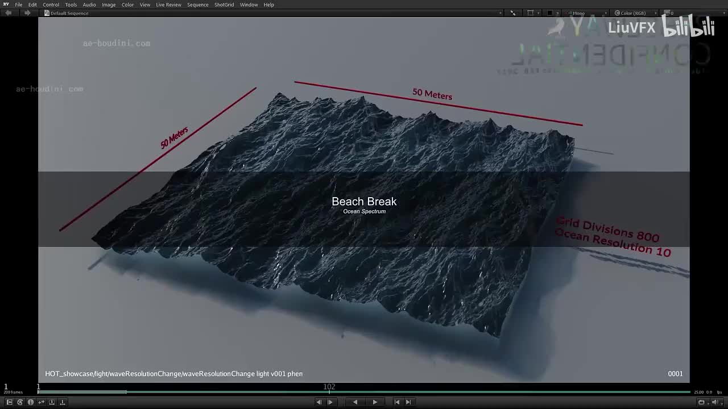Screen dimensions: 728x409
Task: Click the HOT_showcase file path overlay text
Action: tap(174, 374)
